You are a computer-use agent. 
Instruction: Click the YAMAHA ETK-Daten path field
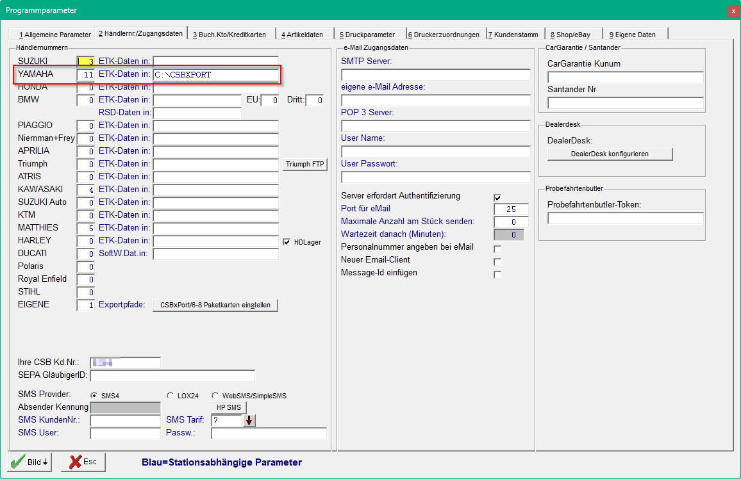pos(216,74)
